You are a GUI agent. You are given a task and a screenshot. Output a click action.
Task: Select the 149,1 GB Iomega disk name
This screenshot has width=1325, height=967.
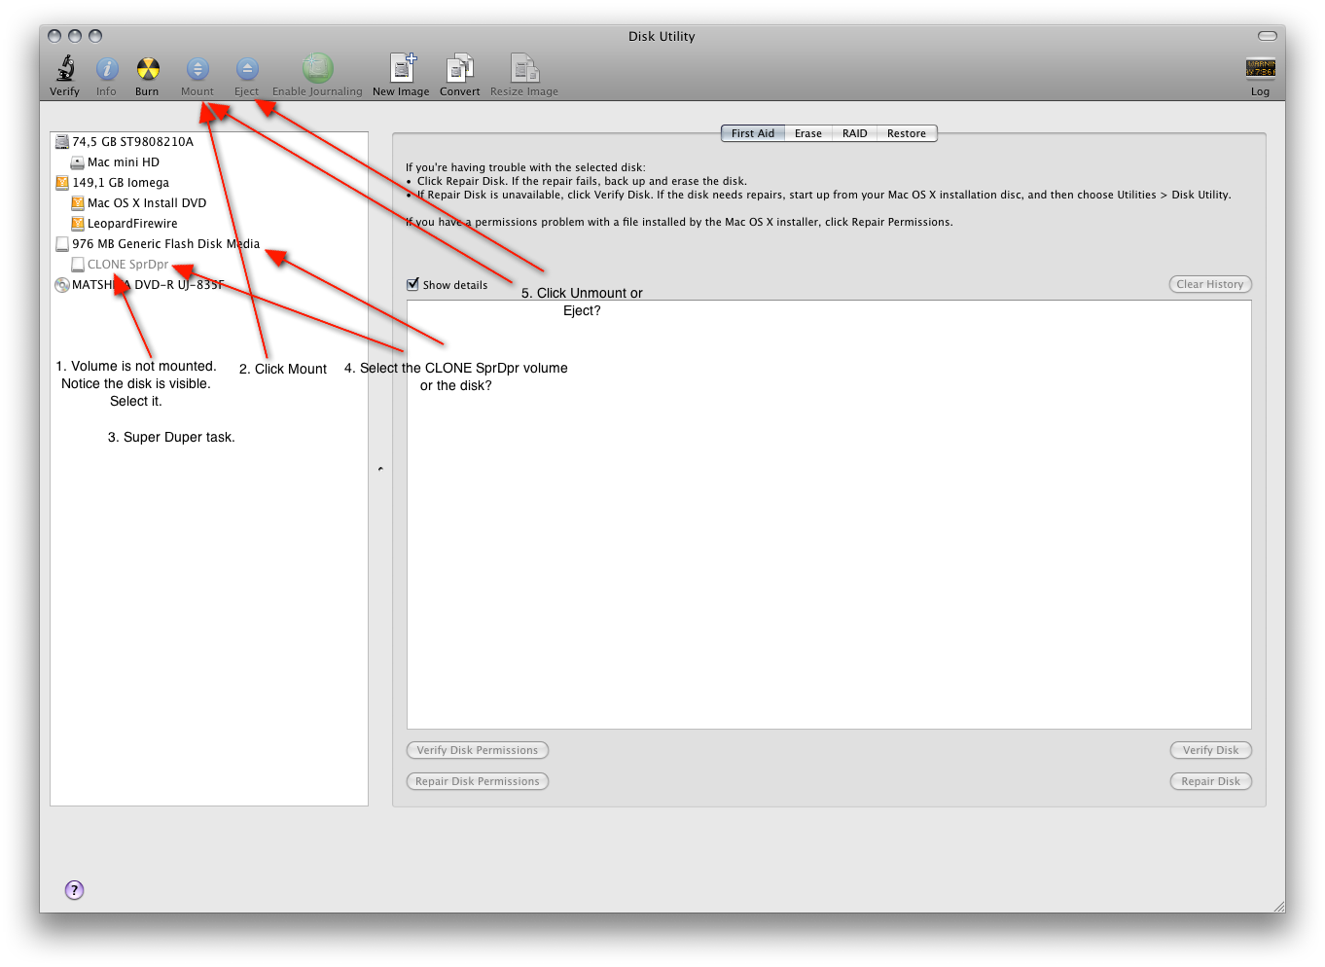pyautogui.click(x=121, y=183)
